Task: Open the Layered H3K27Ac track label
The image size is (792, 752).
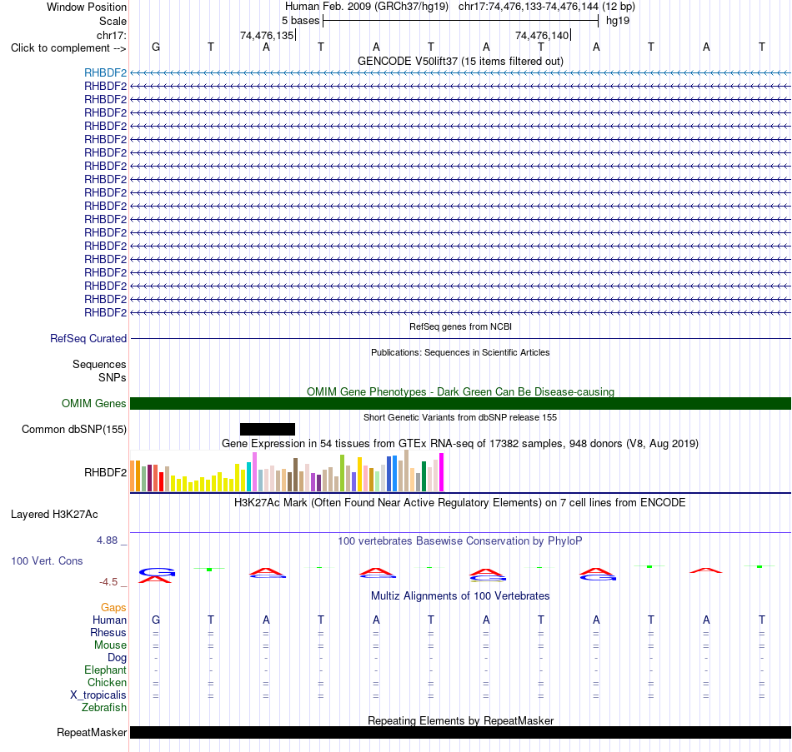Action: coord(54,515)
